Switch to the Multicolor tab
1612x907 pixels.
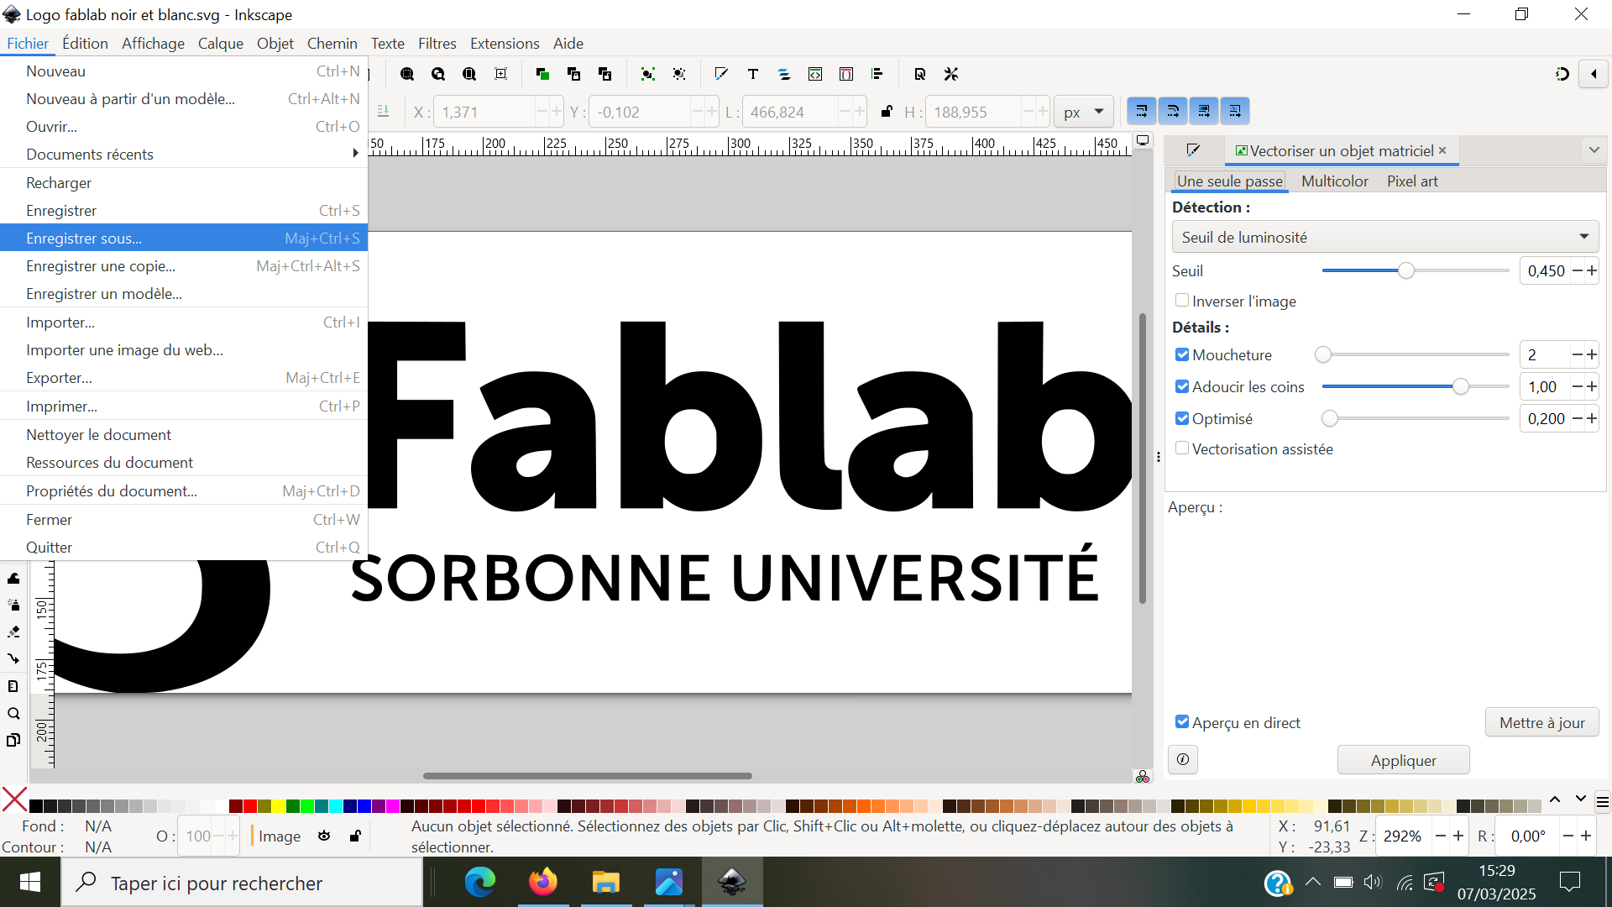tap(1334, 181)
